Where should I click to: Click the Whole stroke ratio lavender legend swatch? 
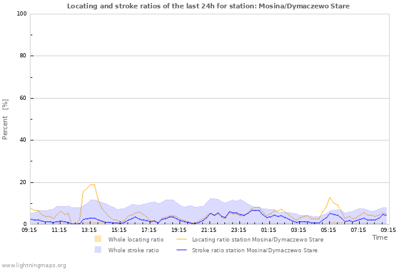point(98,250)
